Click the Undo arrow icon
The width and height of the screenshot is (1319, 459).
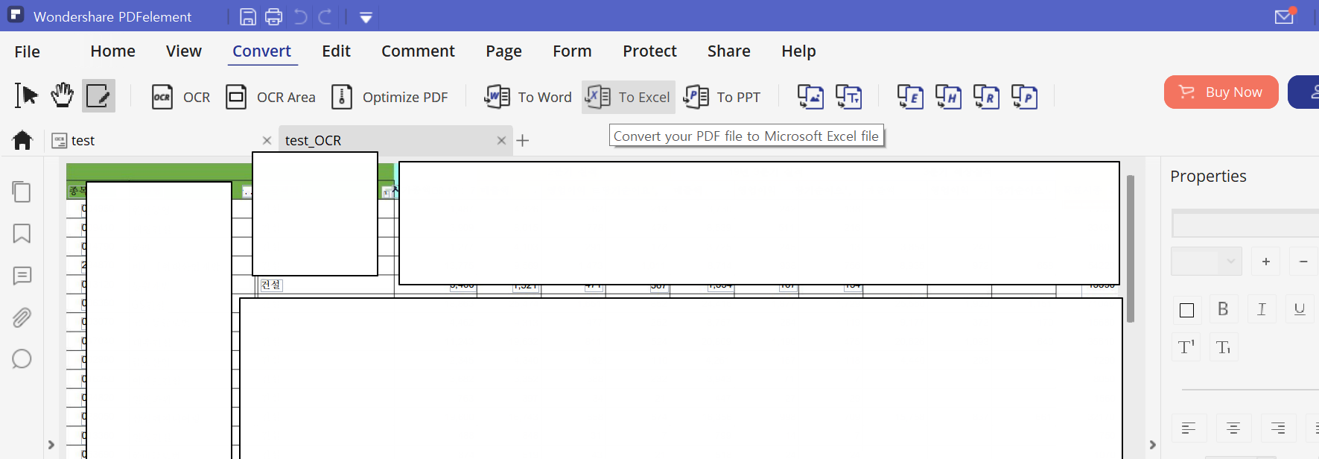click(x=300, y=16)
